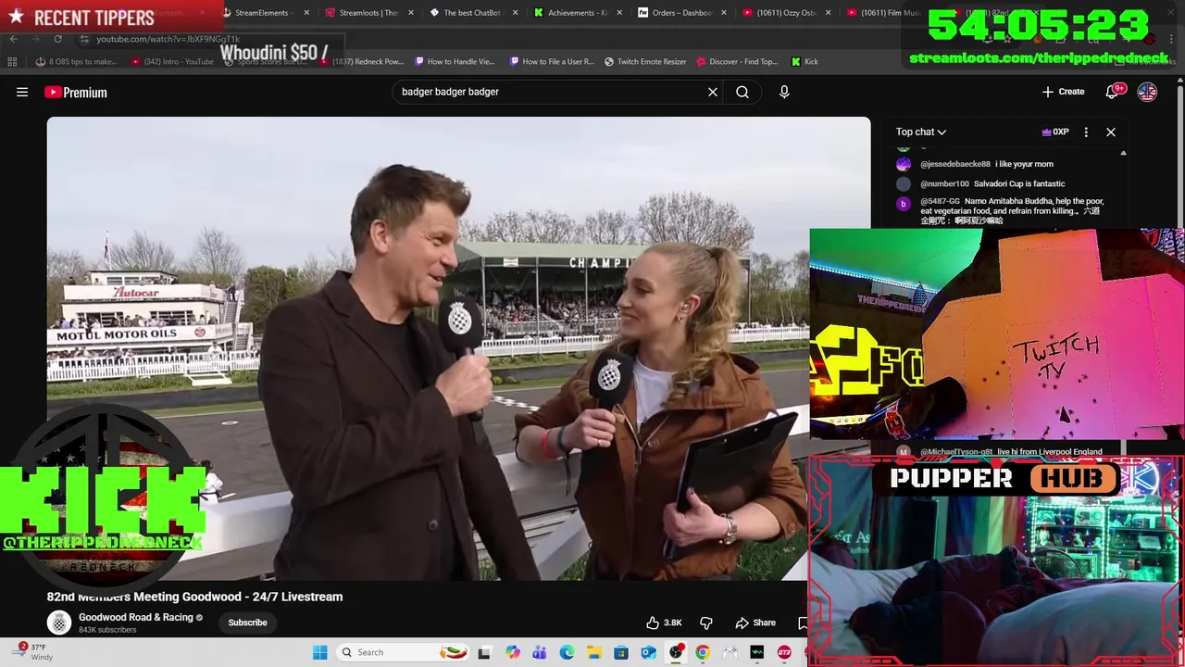Open Google Chrome on the taskbar
Image resolution: width=1185 pixels, height=667 pixels.
(x=703, y=652)
